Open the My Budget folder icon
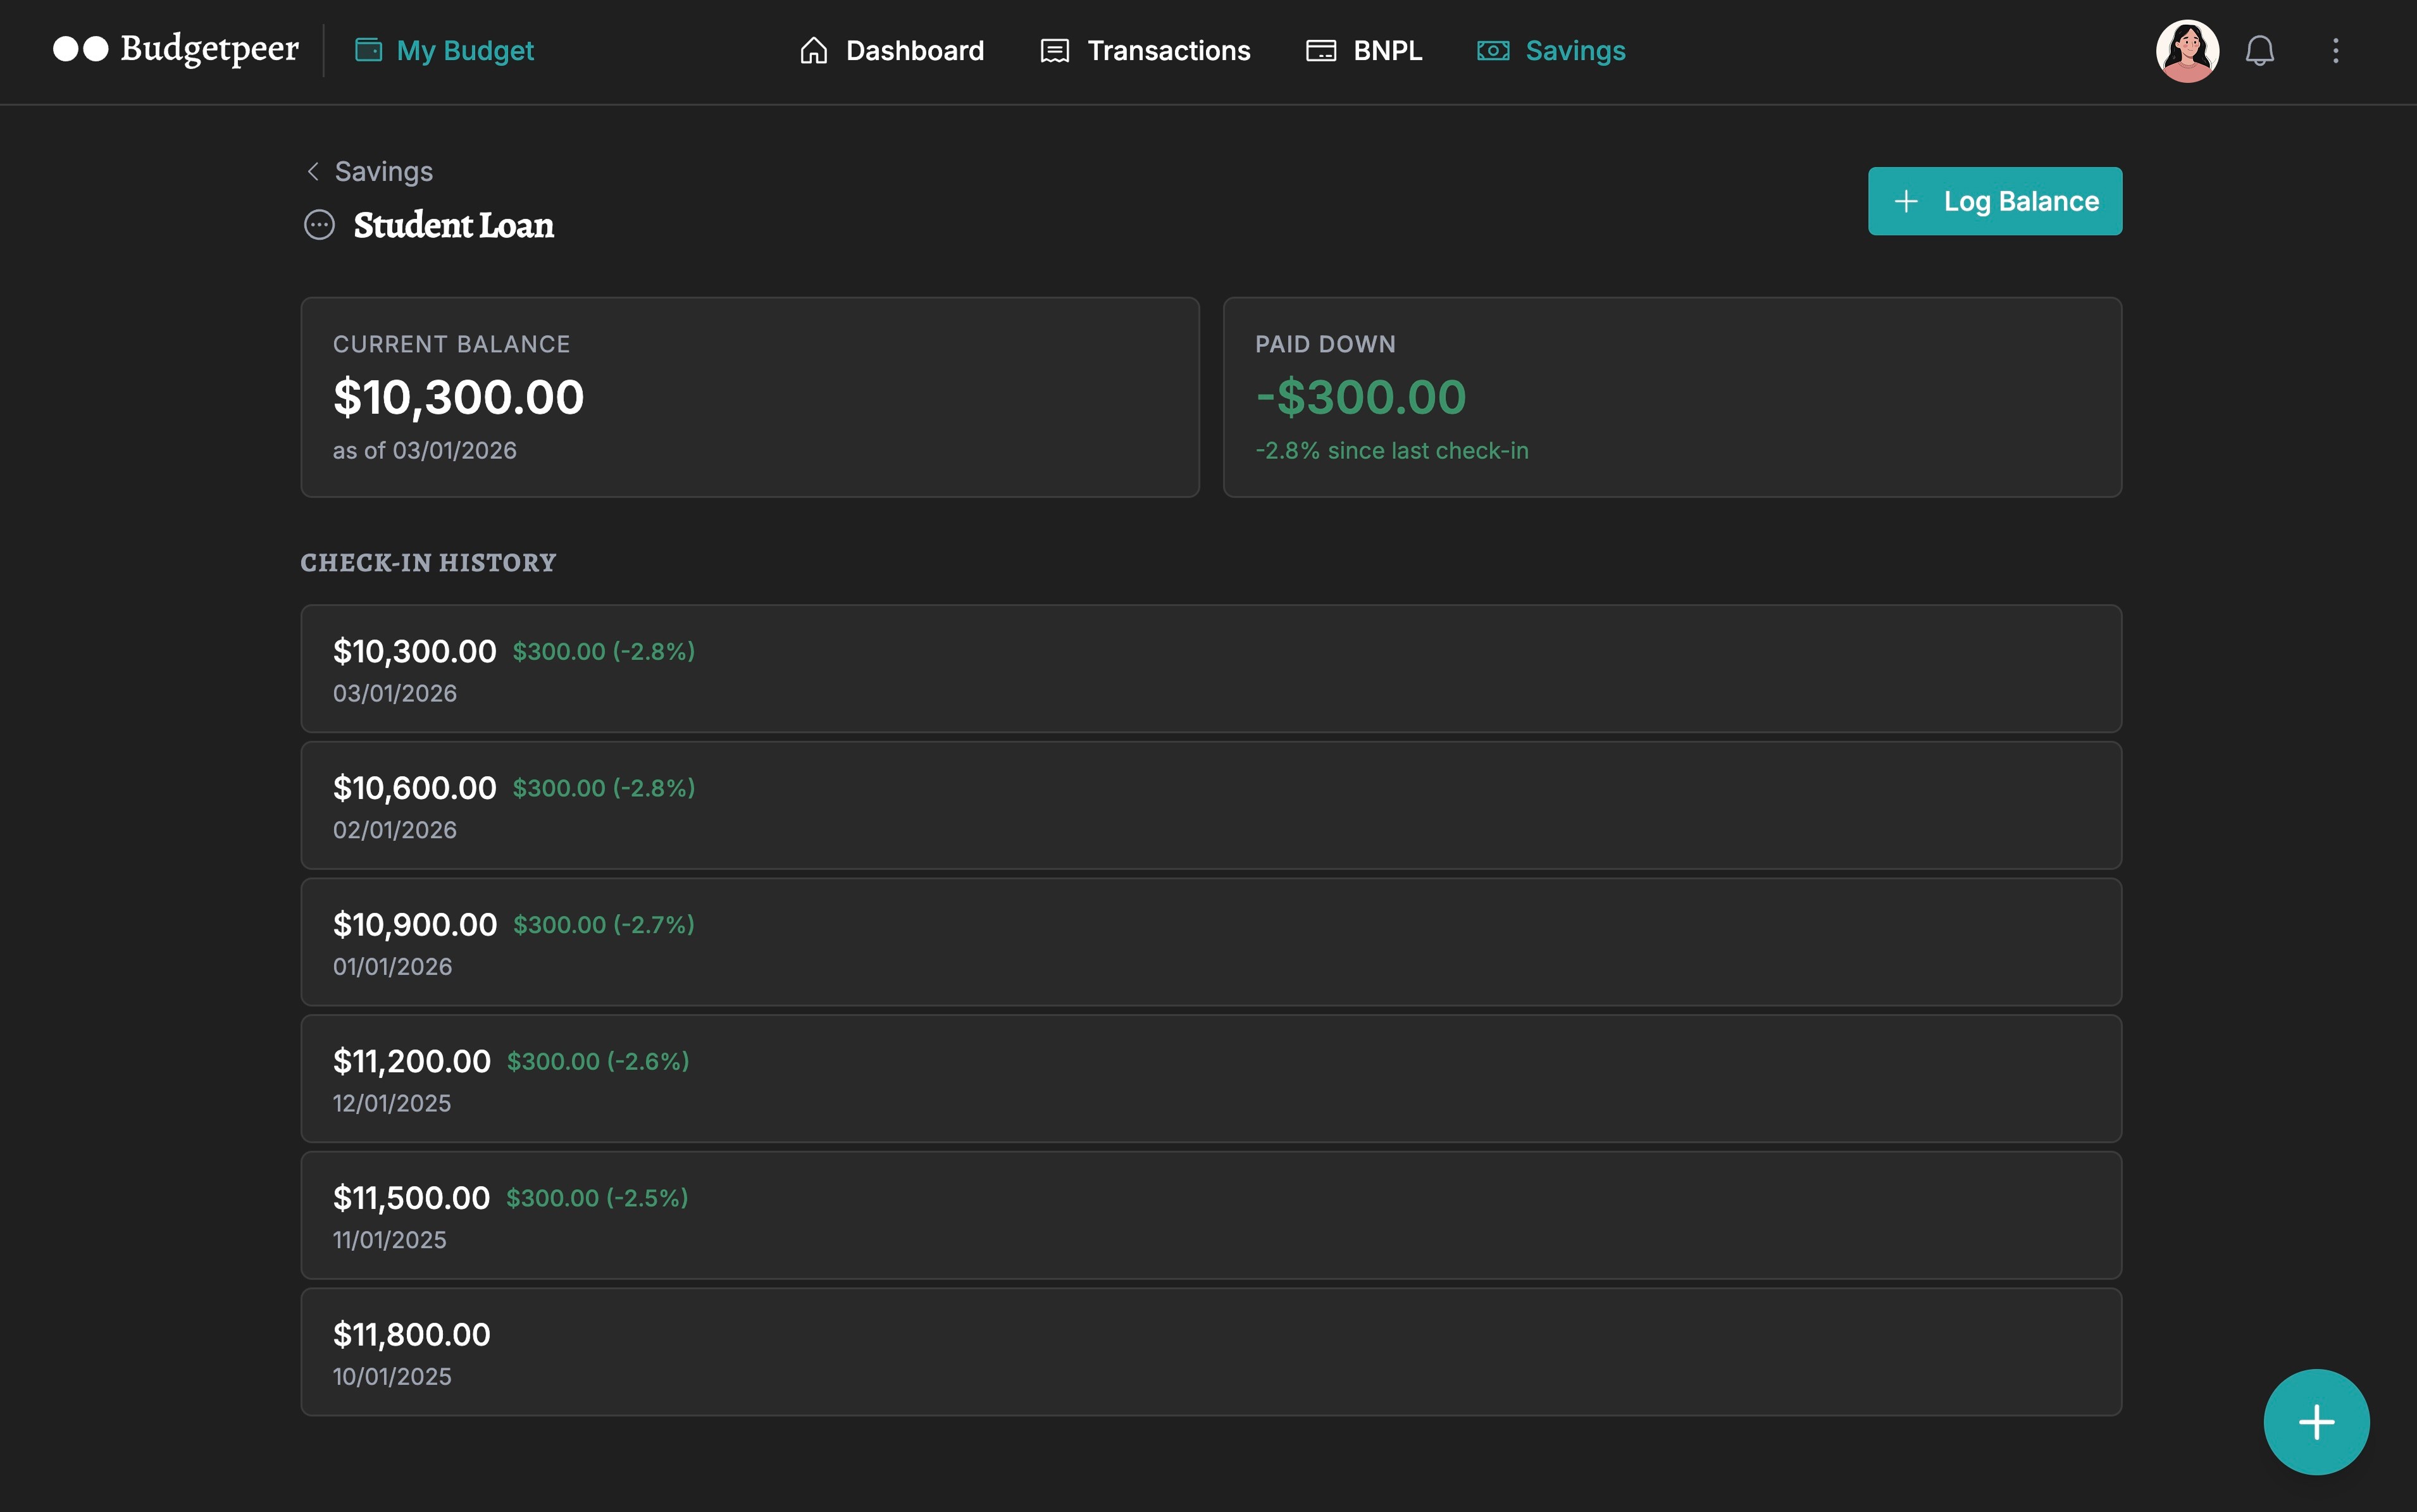The image size is (2417, 1512). (369, 49)
